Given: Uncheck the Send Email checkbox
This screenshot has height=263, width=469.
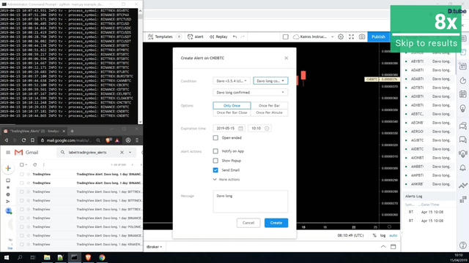Looking at the screenshot, I should [215, 170].
